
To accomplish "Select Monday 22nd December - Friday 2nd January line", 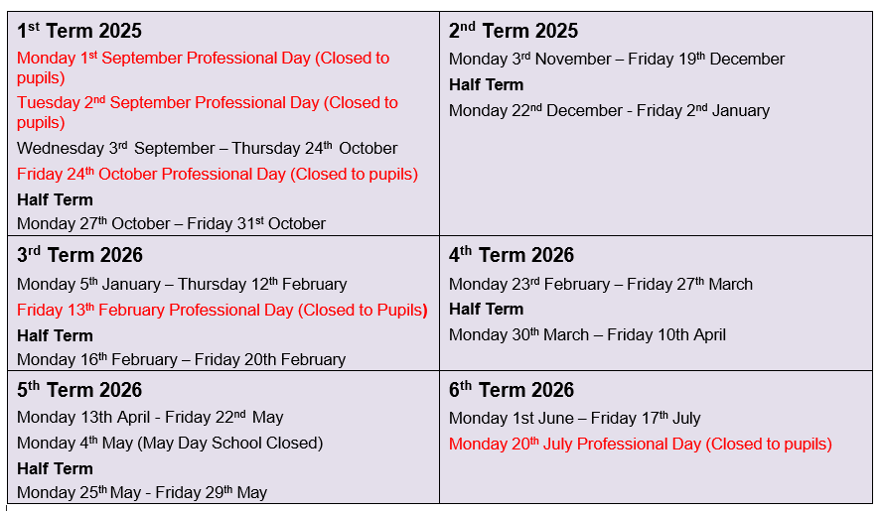I will click(609, 111).
